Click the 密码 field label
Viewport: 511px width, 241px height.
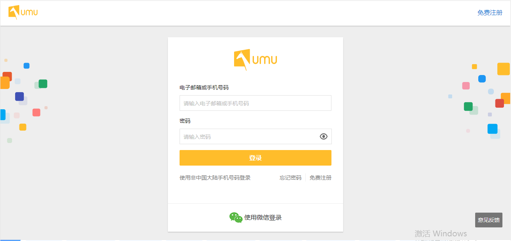coord(185,121)
